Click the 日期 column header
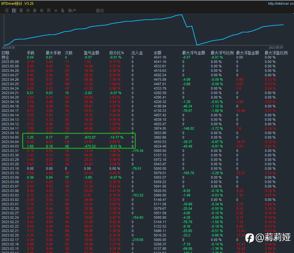 [5, 53]
